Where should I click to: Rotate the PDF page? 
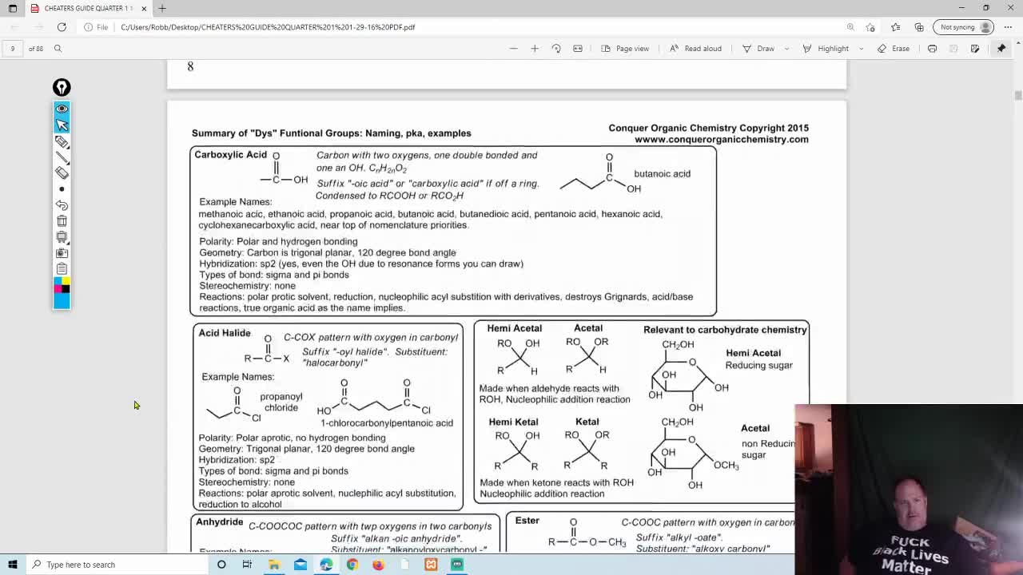point(556,49)
